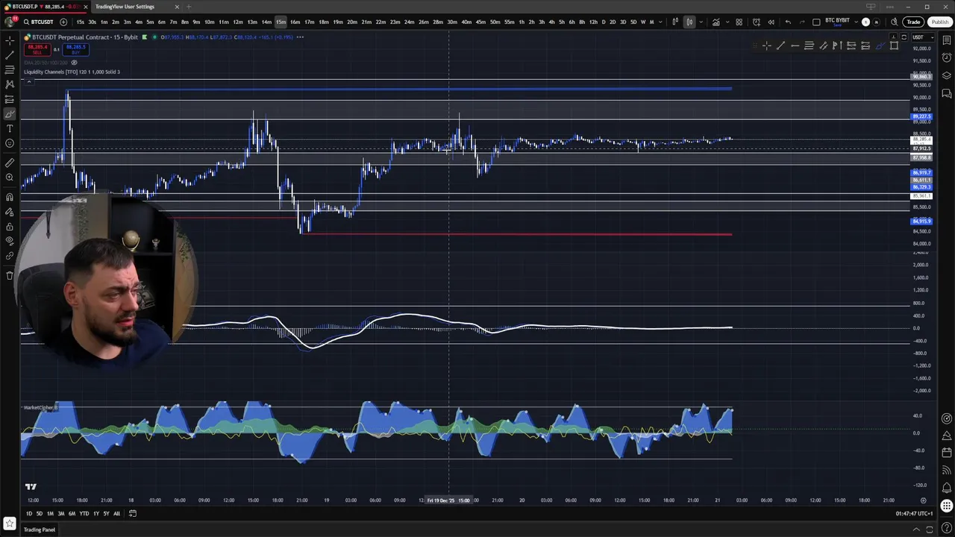Viewport: 955px width, 537px height.
Task: Select the 30m timeframe
Action: (452, 22)
